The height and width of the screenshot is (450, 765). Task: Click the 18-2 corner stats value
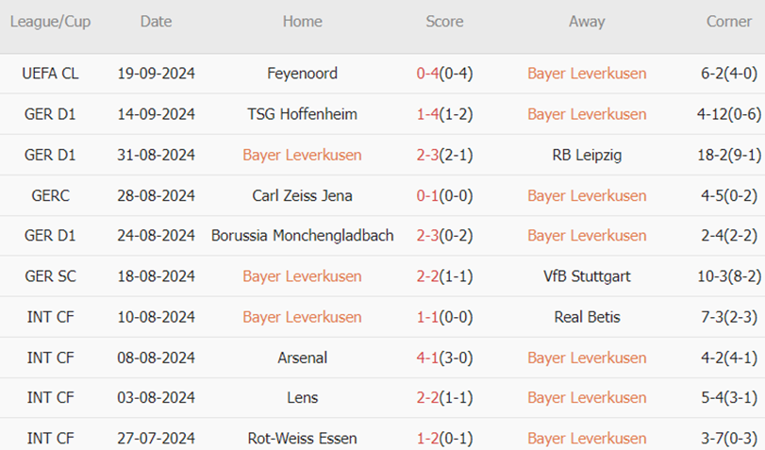coord(729,155)
